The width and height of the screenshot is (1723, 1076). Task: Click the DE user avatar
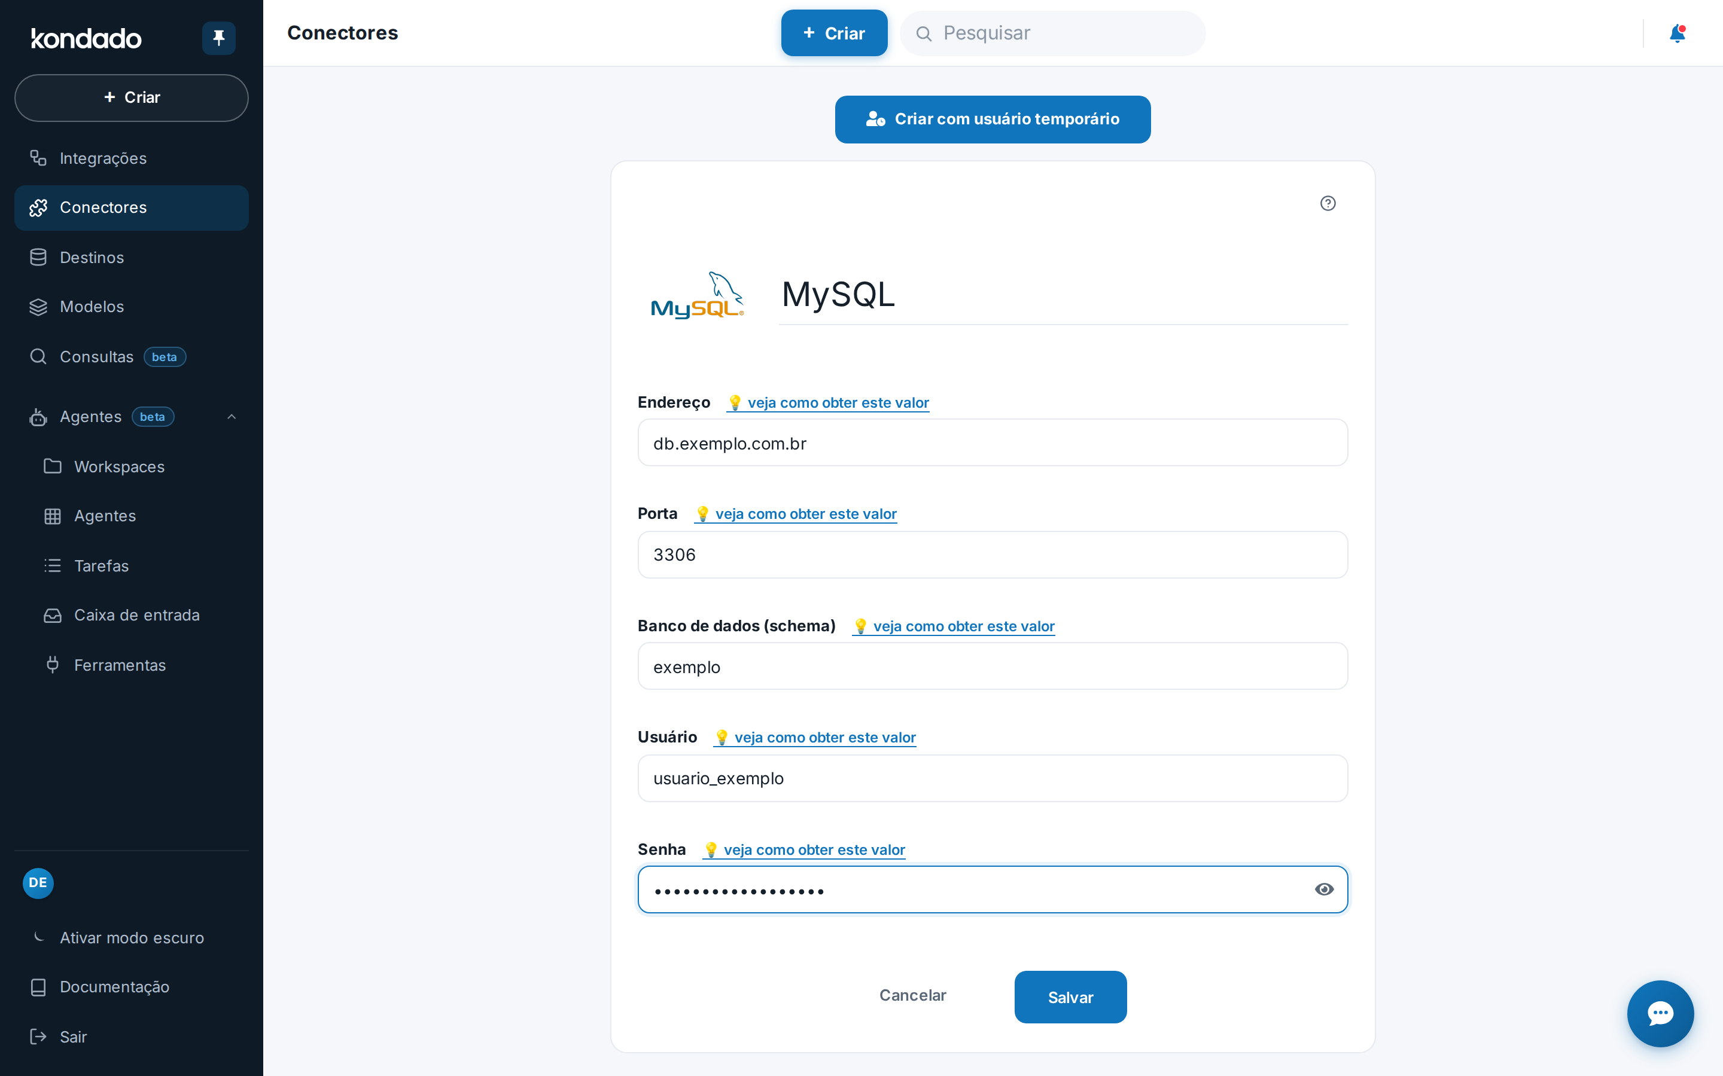tap(38, 883)
